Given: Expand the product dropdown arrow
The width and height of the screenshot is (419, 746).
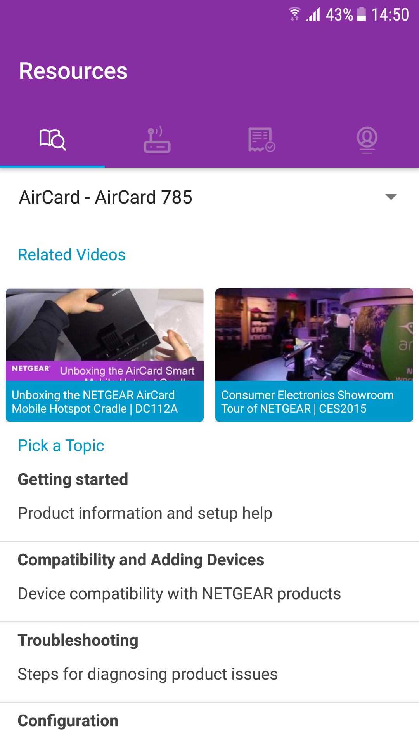Looking at the screenshot, I should click(391, 197).
